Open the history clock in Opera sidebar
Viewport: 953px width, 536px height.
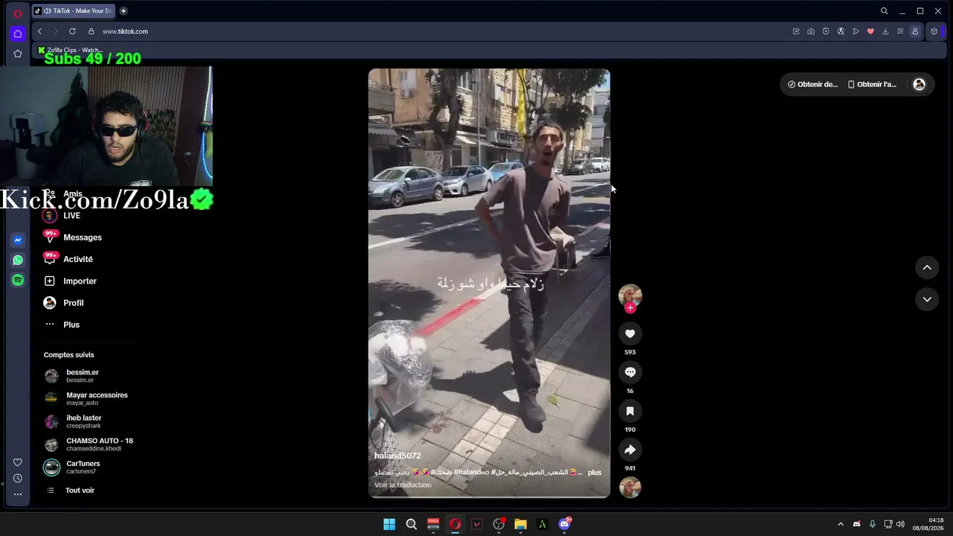(x=18, y=478)
